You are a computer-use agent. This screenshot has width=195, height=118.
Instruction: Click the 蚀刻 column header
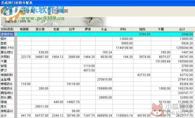click(142, 29)
